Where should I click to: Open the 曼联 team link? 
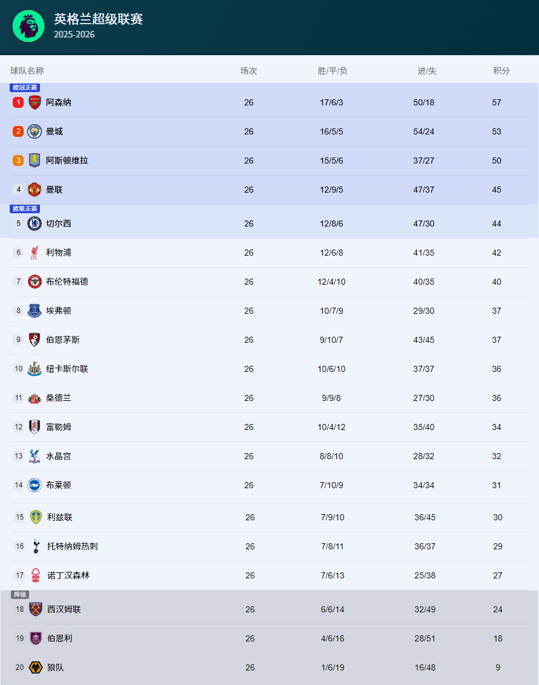(x=55, y=190)
